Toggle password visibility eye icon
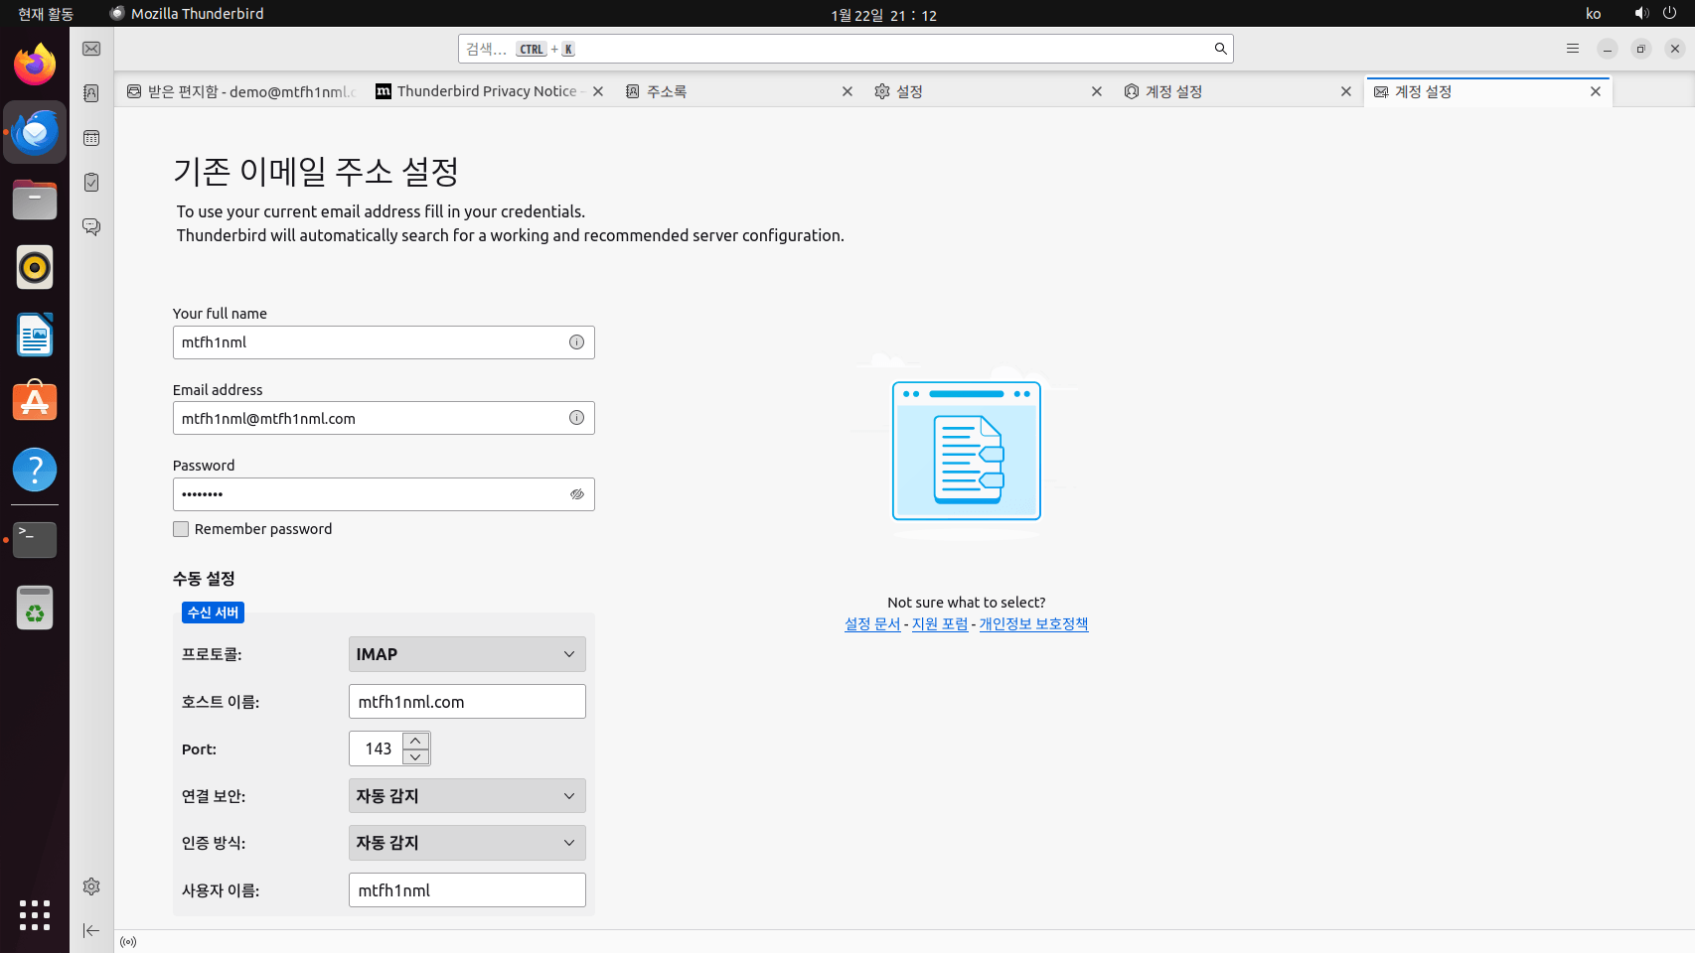The image size is (1695, 953). pos(576,494)
